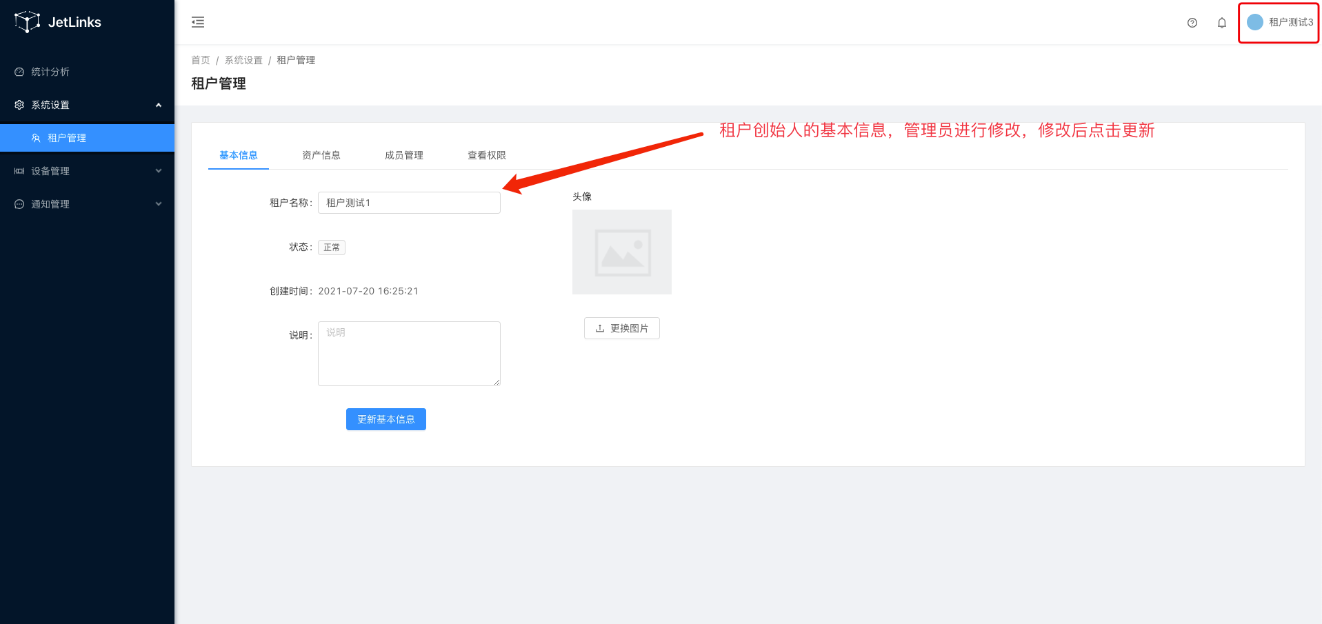This screenshot has height=624, width=1322.
Task: Click the 通知管理 message icon
Action: point(19,204)
